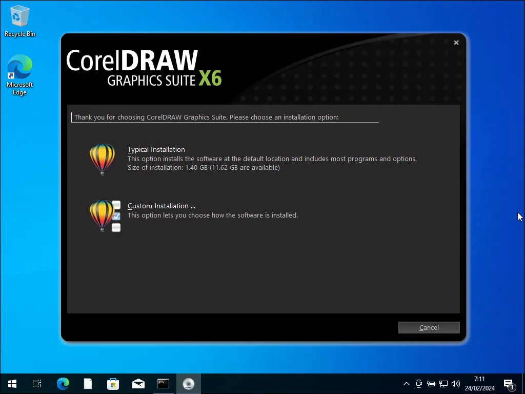This screenshot has width=525, height=394.
Task: Open the network status flyout from the tray
Action: 443,383
